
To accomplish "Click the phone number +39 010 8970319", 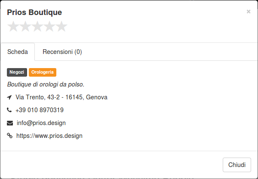I will coord(40,110).
